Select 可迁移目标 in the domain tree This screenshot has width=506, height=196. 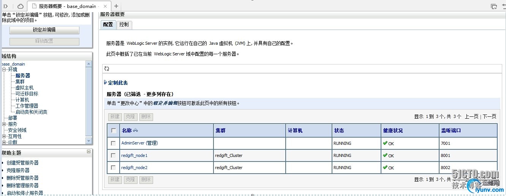(27, 94)
